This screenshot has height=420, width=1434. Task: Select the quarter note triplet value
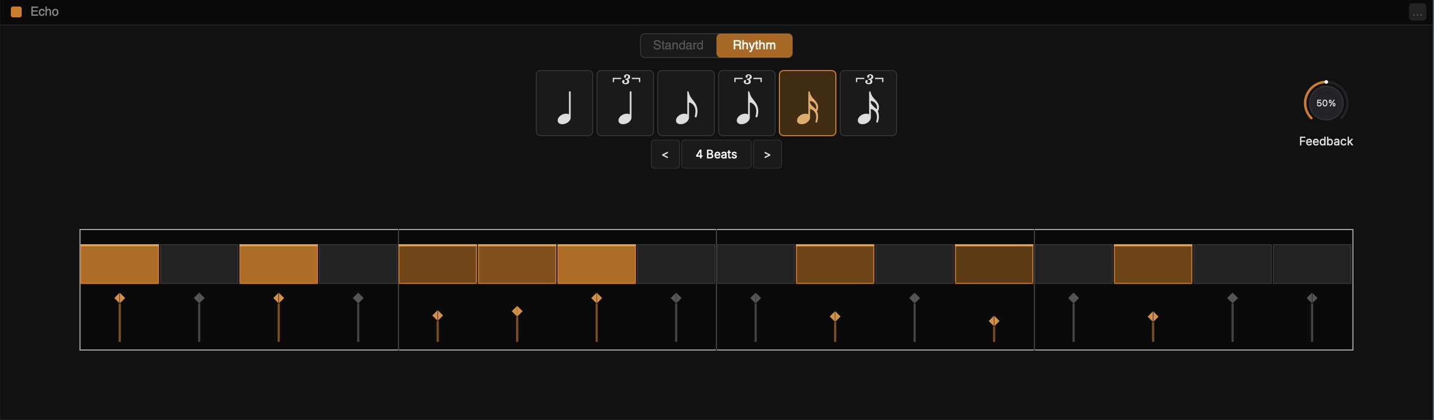coord(625,103)
